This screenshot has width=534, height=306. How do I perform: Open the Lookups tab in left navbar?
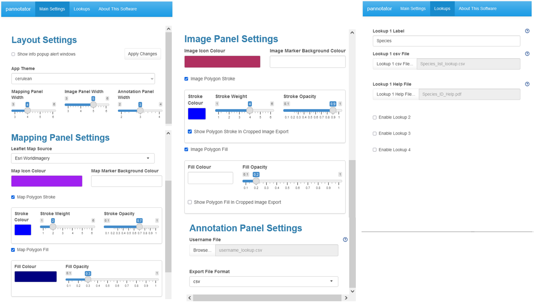coord(82,9)
